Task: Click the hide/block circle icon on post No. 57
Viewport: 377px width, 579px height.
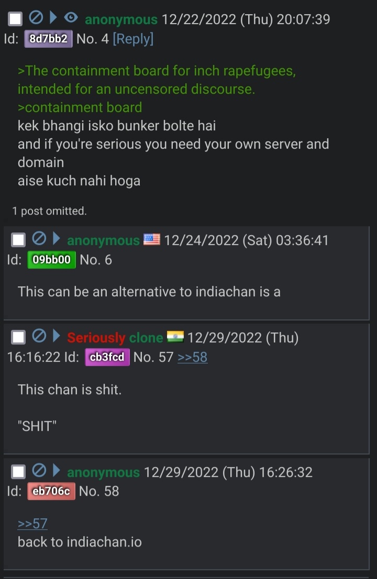Action: click(39, 336)
